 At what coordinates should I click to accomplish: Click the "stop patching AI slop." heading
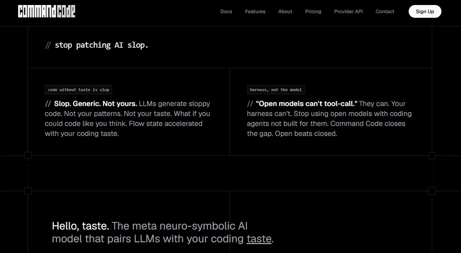(x=101, y=45)
